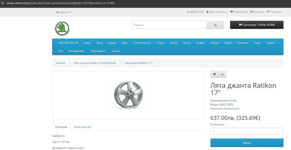Open the Тасове menu category
Image resolution: width=291 pixels, height=150 pixels.
pos(116,51)
